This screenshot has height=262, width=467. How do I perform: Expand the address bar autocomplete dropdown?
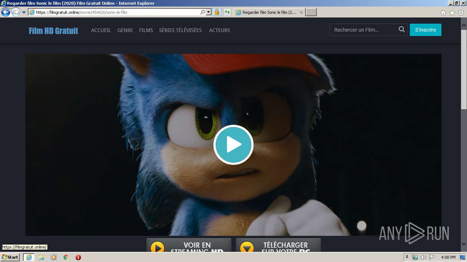(209, 12)
